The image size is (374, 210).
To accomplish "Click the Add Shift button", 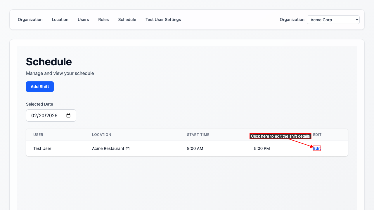I will [40, 87].
